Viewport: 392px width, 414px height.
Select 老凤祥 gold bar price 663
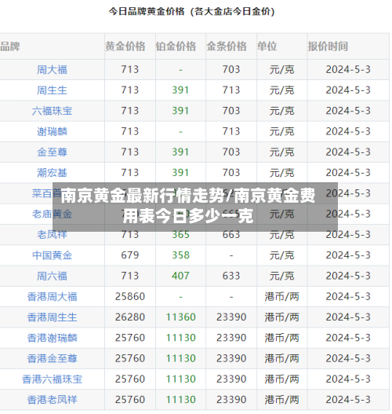pyautogui.click(x=231, y=234)
